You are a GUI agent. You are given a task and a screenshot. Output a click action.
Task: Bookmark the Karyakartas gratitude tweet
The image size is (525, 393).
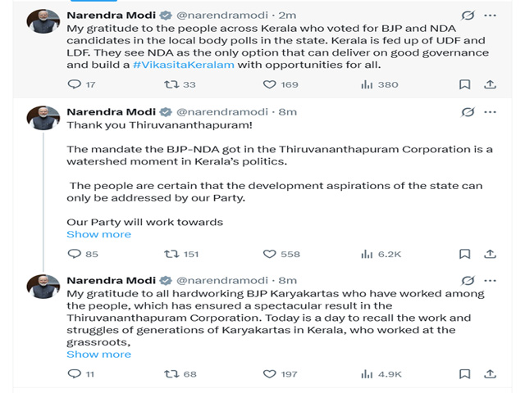[x=464, y=374]
